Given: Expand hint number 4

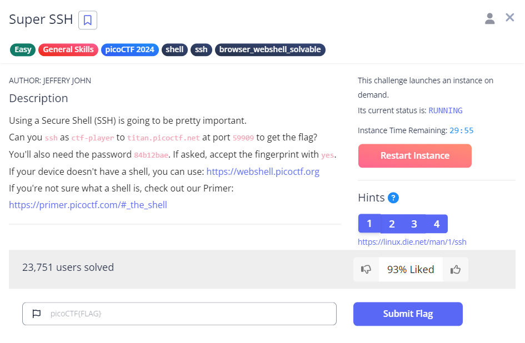Looking at the screenshot, I should tap(437, 224).
